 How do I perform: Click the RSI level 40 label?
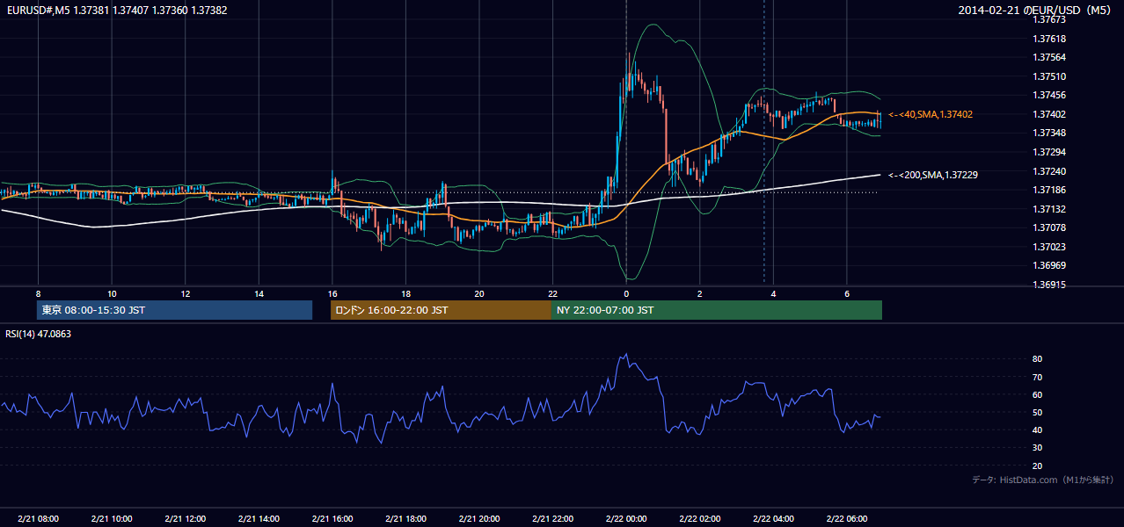[1038, 430]
